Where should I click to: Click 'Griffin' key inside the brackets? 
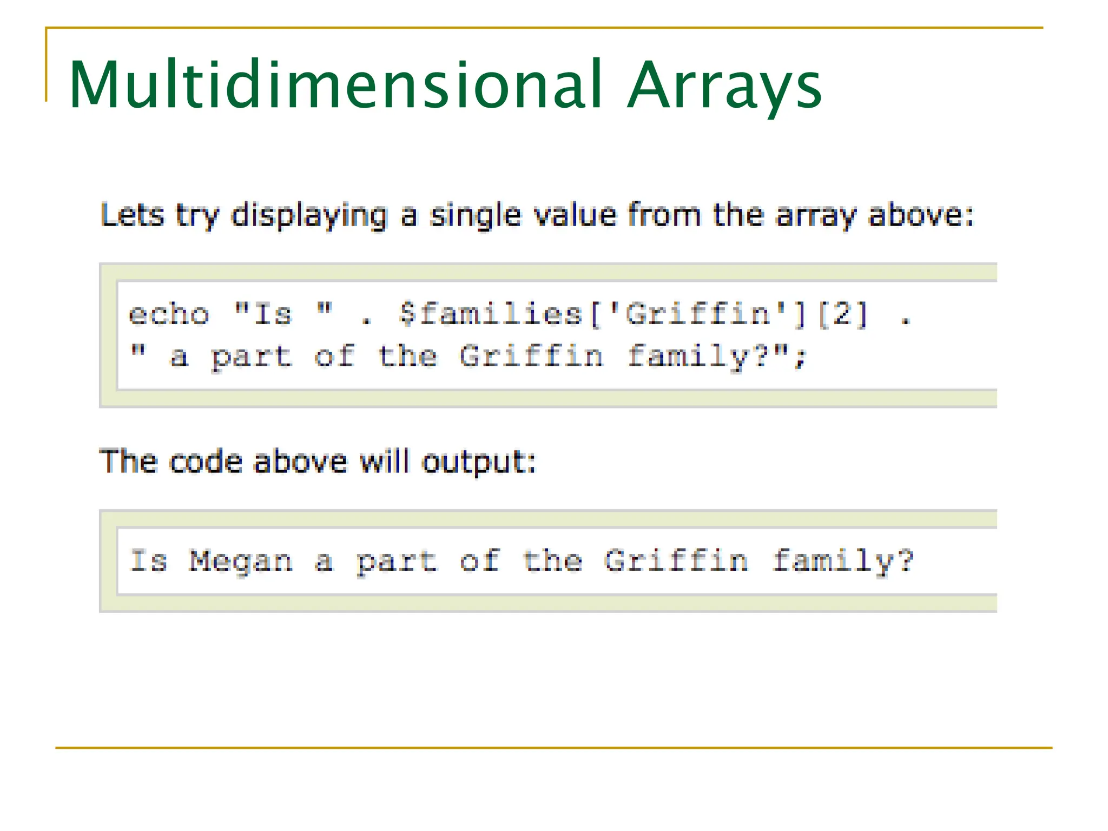tap(698, 314)
